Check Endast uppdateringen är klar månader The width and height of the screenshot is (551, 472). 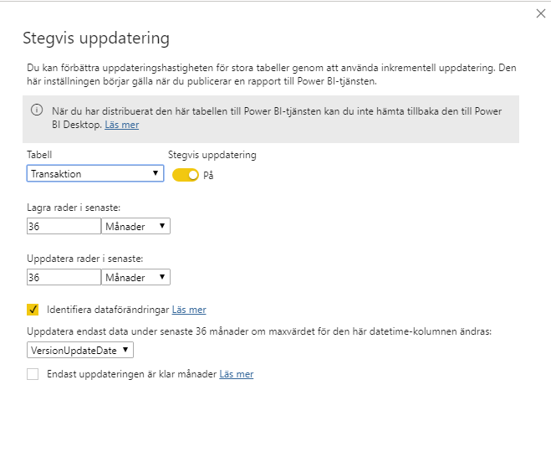(x=33, y=374)
